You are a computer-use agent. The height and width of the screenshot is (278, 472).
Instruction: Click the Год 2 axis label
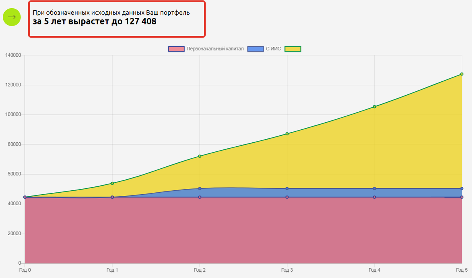click(x=200, y=270)
